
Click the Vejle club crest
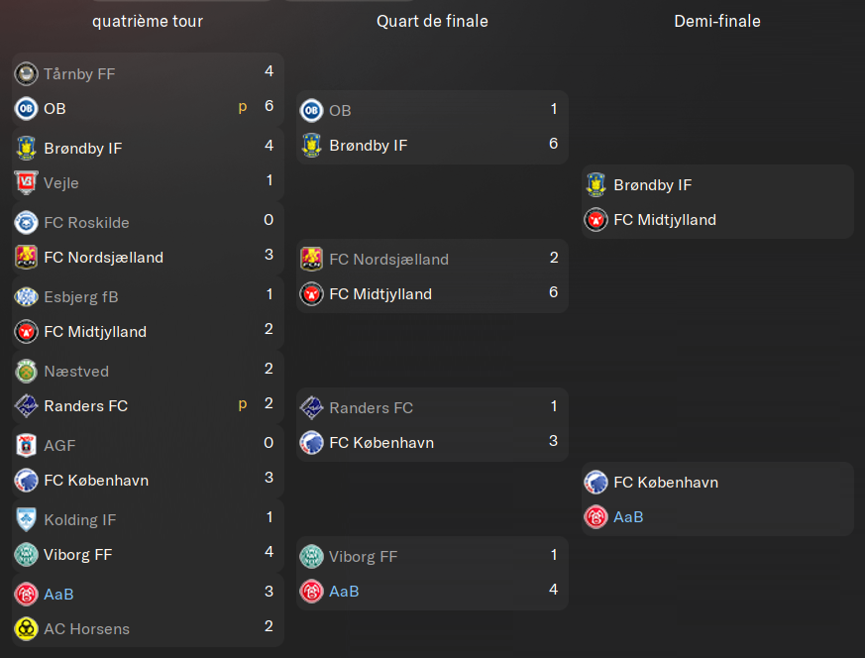26,182
